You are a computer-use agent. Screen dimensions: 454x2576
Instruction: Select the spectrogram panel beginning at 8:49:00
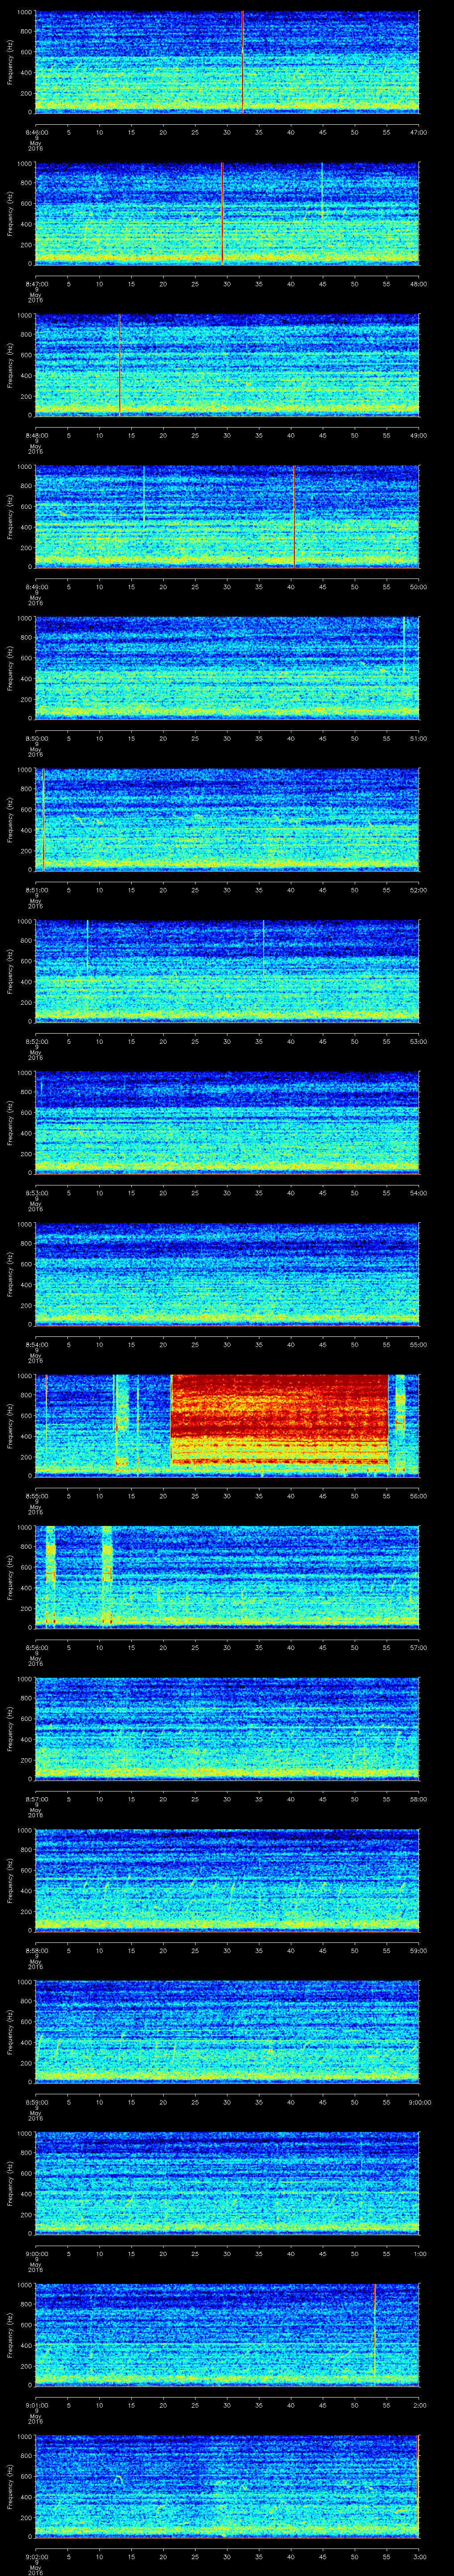227,516
